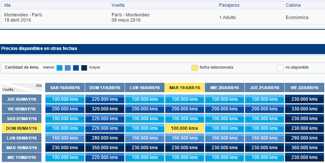Click the 'Precios disponibles en otras fechas' heading
This screenshot has width=325, height=163.
pos(39,48)
